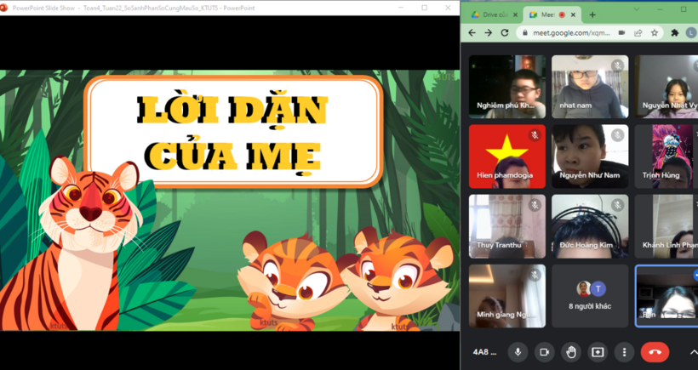Open the Chrome profile avatar

[x=691, y=33]
